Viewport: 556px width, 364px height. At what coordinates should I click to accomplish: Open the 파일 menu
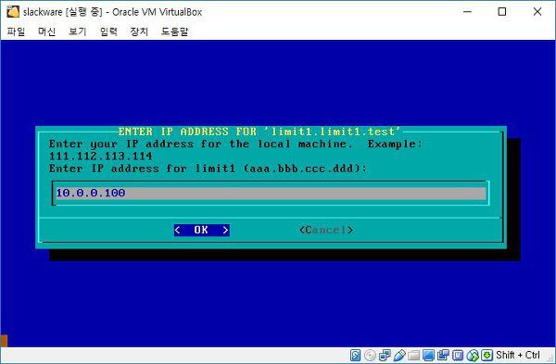point(16,31)
